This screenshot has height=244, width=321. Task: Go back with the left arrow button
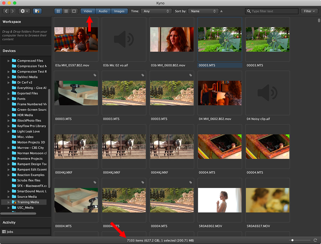click(6, 11)
